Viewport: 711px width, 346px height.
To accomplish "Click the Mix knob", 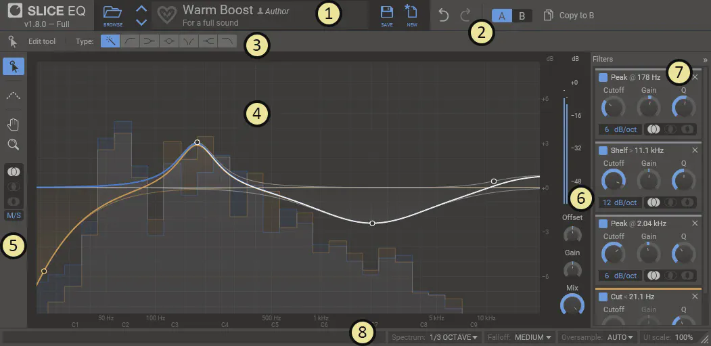I will click(x=572, y=305).
